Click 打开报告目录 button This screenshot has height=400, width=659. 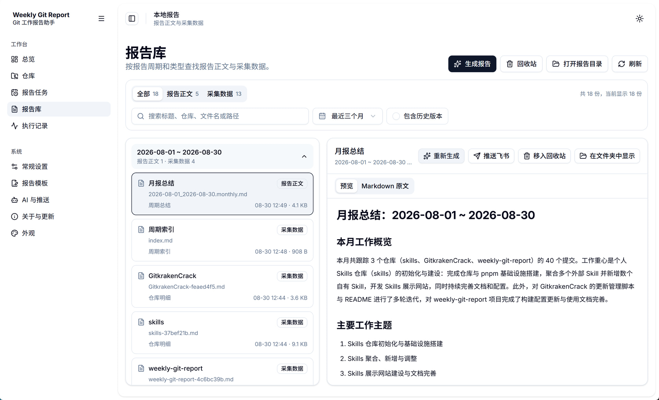(x=577, y=64)
